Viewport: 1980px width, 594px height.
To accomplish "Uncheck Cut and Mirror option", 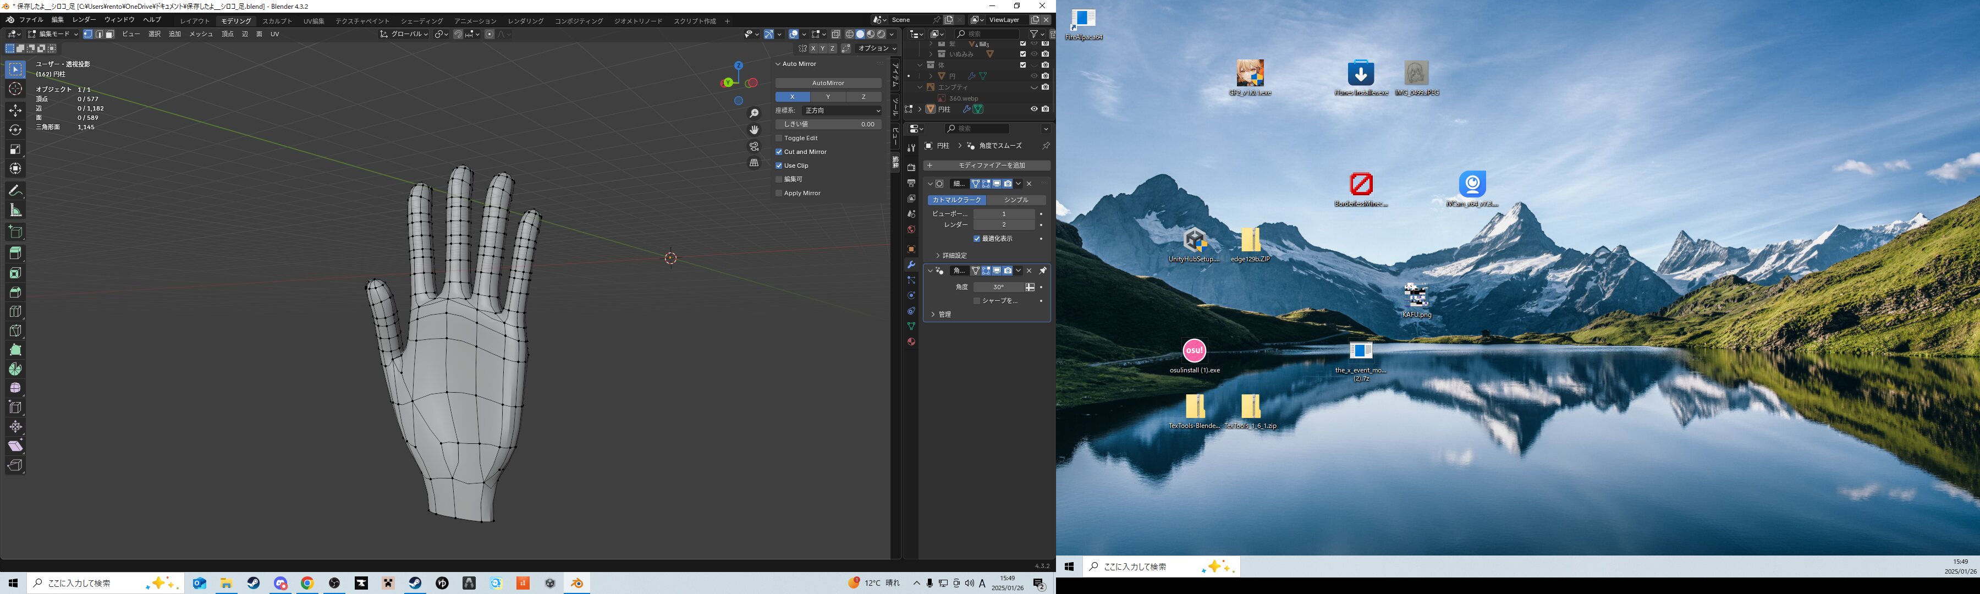I will 779,152.
